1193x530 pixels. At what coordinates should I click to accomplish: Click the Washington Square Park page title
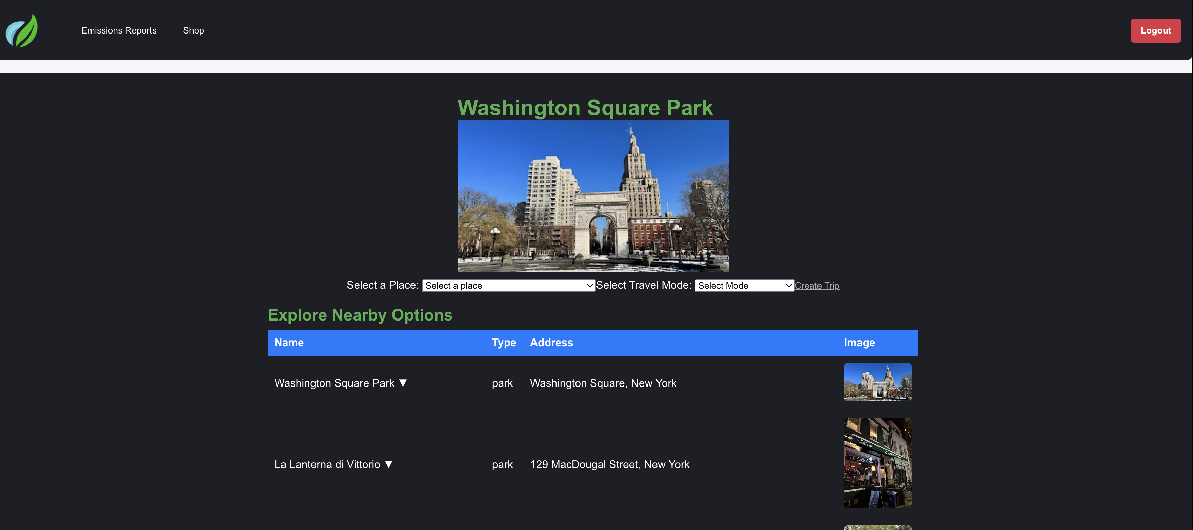tap(585, 108)
